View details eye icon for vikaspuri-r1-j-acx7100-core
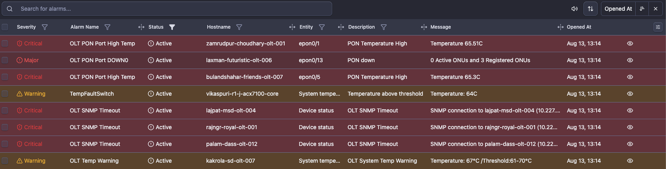This screenshot has width=666, height=169. pos(630,94)
